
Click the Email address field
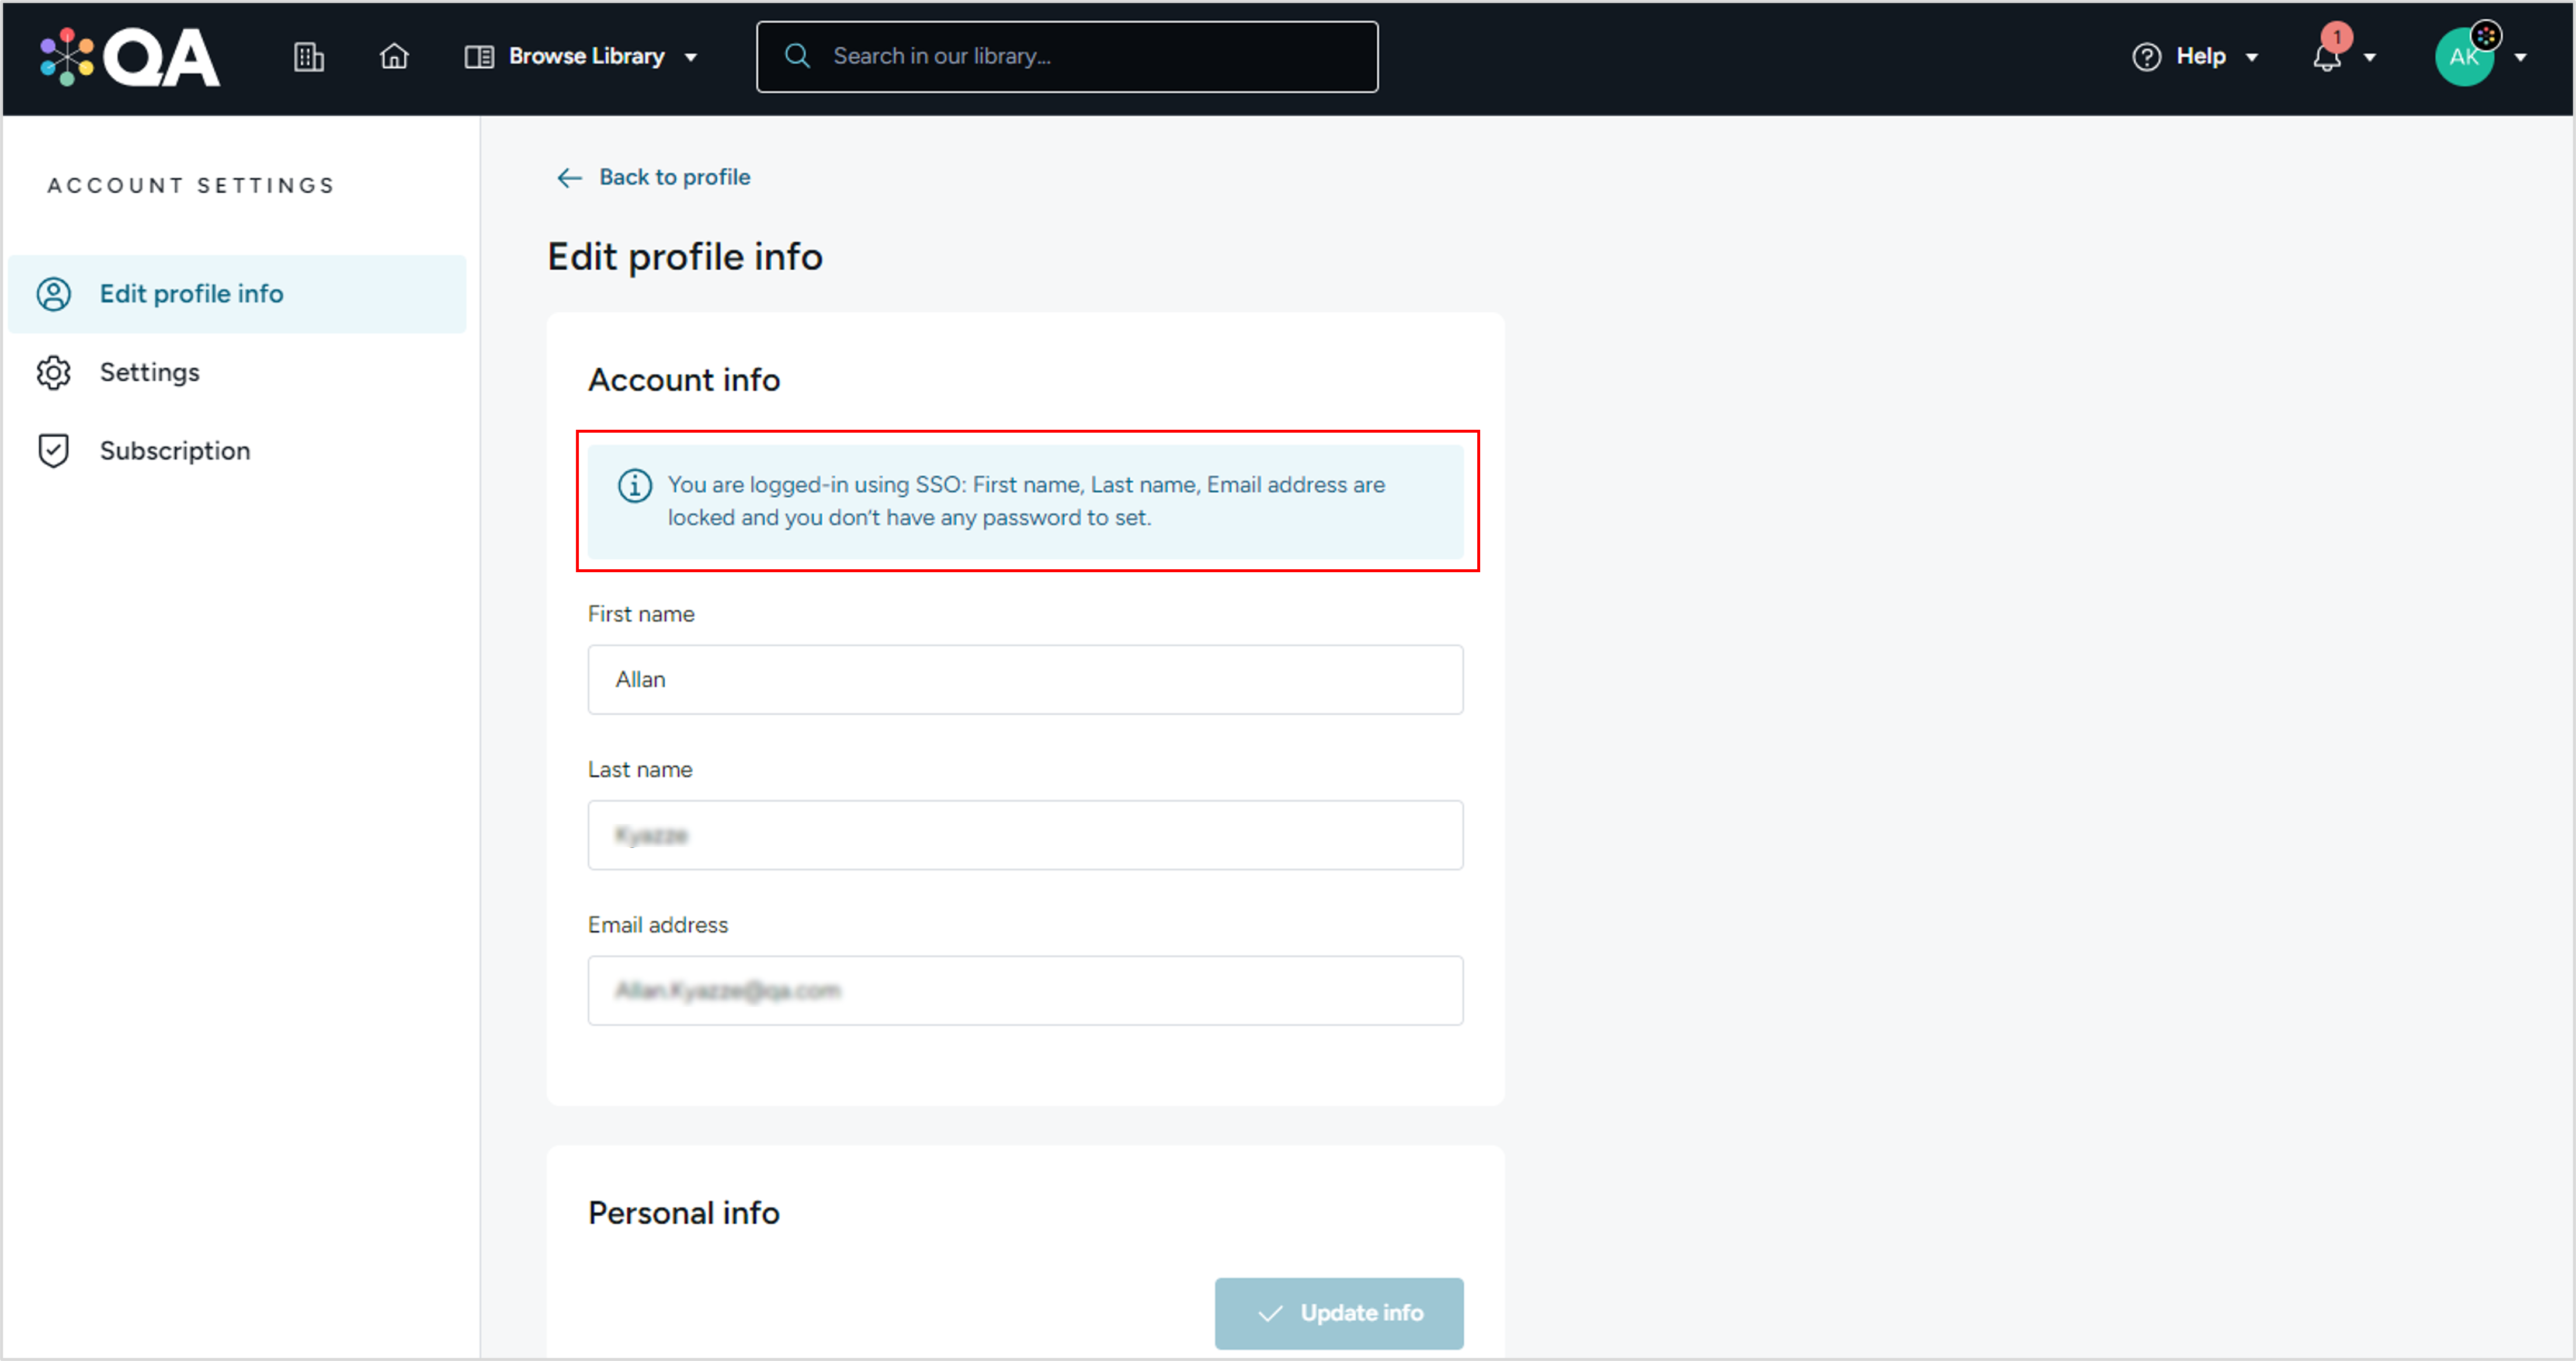coord(1025,991)
